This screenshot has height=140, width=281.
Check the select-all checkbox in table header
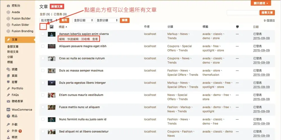[x=43, y=27]
